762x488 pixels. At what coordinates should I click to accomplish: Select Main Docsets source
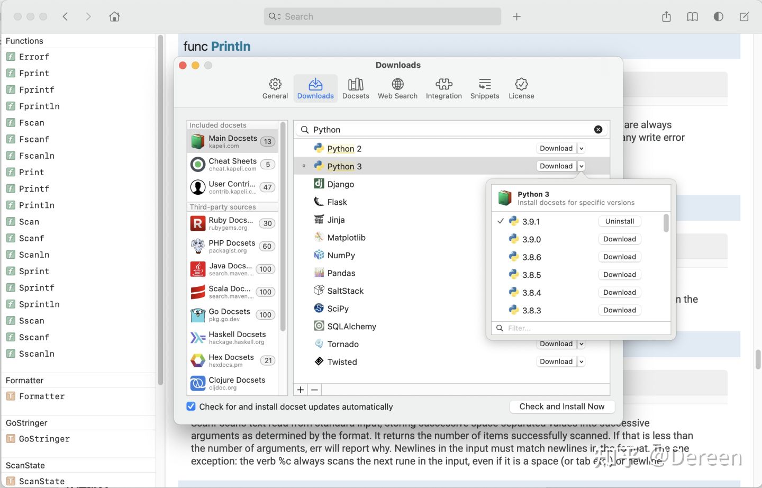pos(233,141)
